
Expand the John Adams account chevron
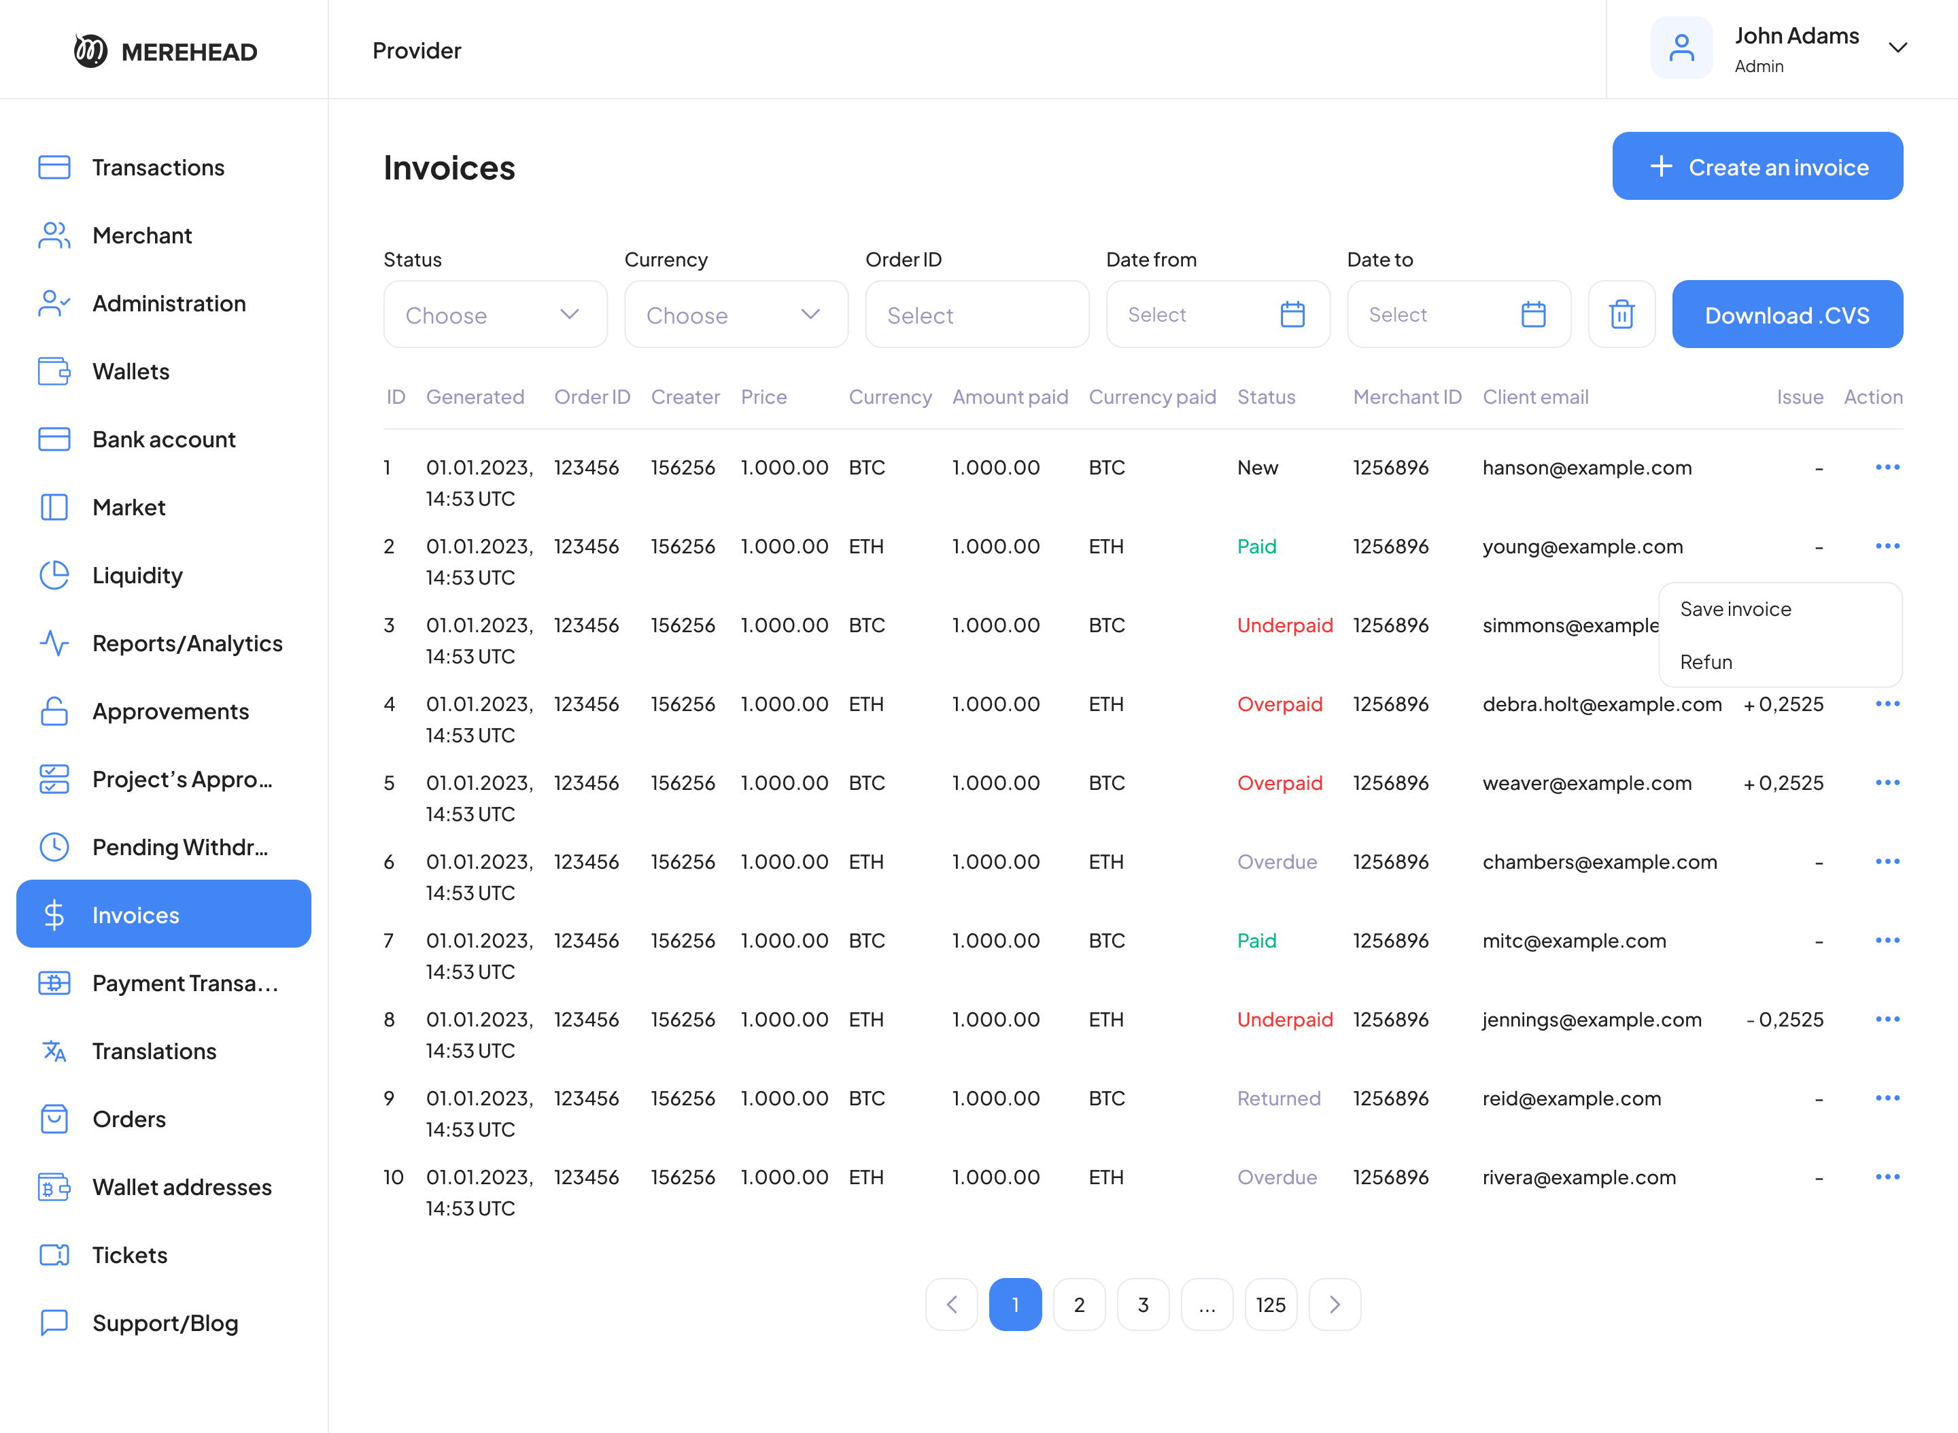[1897, 48]
